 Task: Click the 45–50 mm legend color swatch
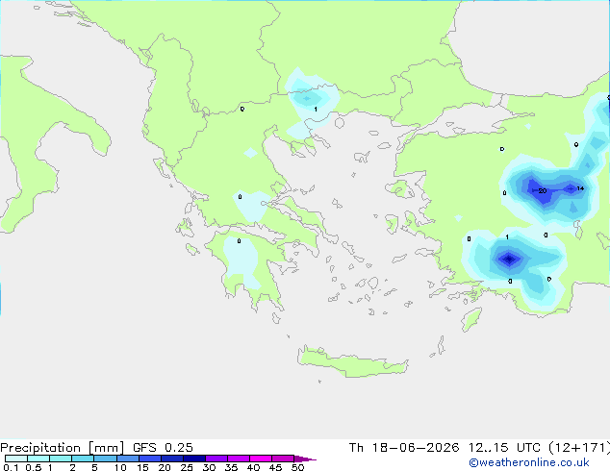coord(283,459)
